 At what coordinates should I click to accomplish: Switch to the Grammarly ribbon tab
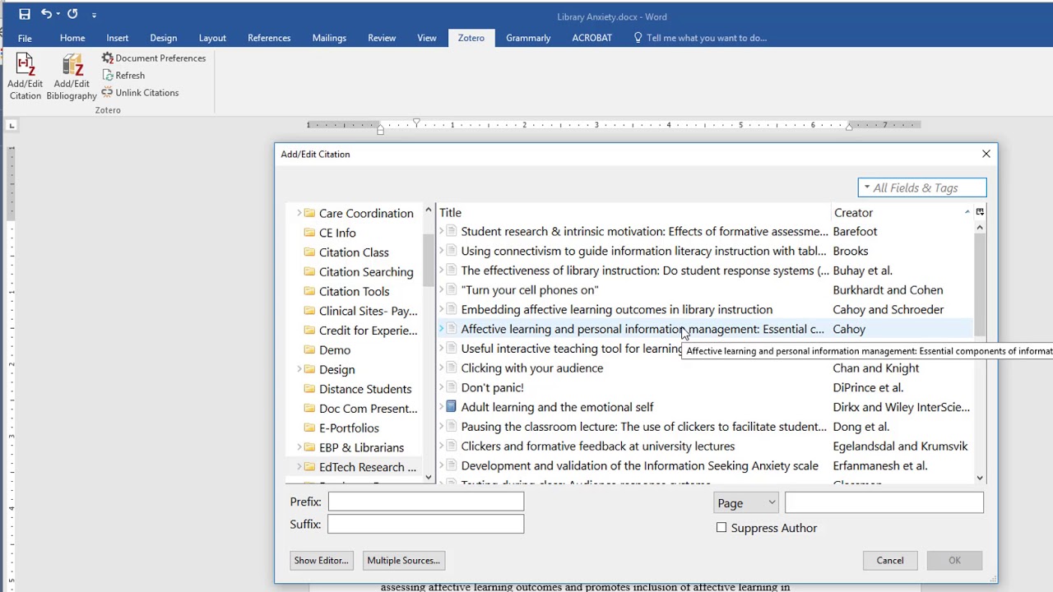click(x=528, y=38)
